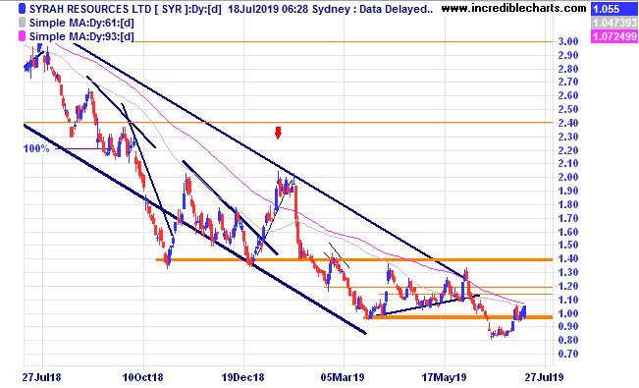Viewport: 639px width, 388px height.
Task: Click the 1.00 price axis label
Action: tap(568, 313)
